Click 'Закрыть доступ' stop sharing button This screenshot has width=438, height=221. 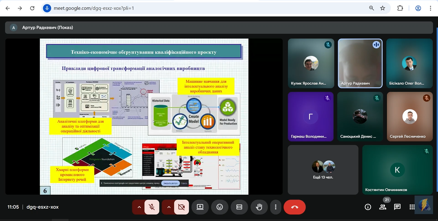[170, 183]
